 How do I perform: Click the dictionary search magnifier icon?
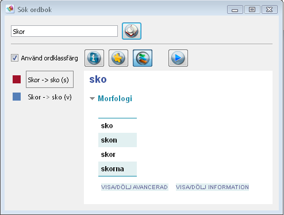point(132,31)
